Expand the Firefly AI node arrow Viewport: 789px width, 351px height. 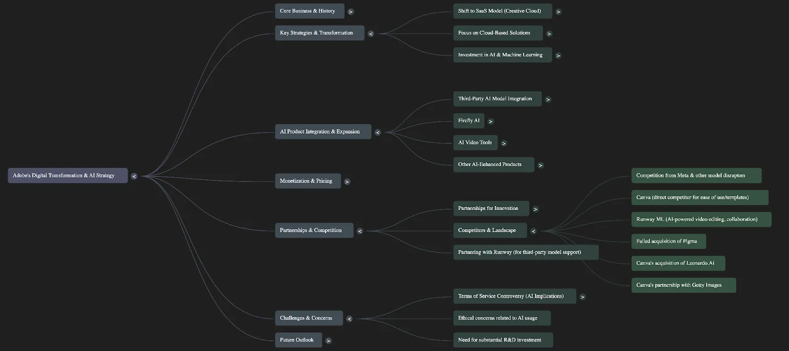click(491, 121)
